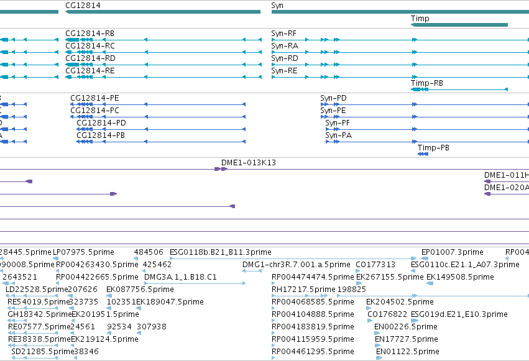Click the Syn-PD protein label
Image resolution: width=529 pixels, height=361 pixels.
(333, 98)
